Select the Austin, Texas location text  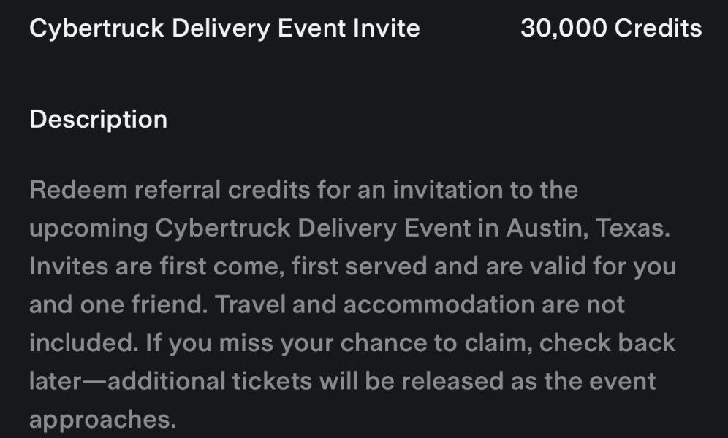click(588, 228)
